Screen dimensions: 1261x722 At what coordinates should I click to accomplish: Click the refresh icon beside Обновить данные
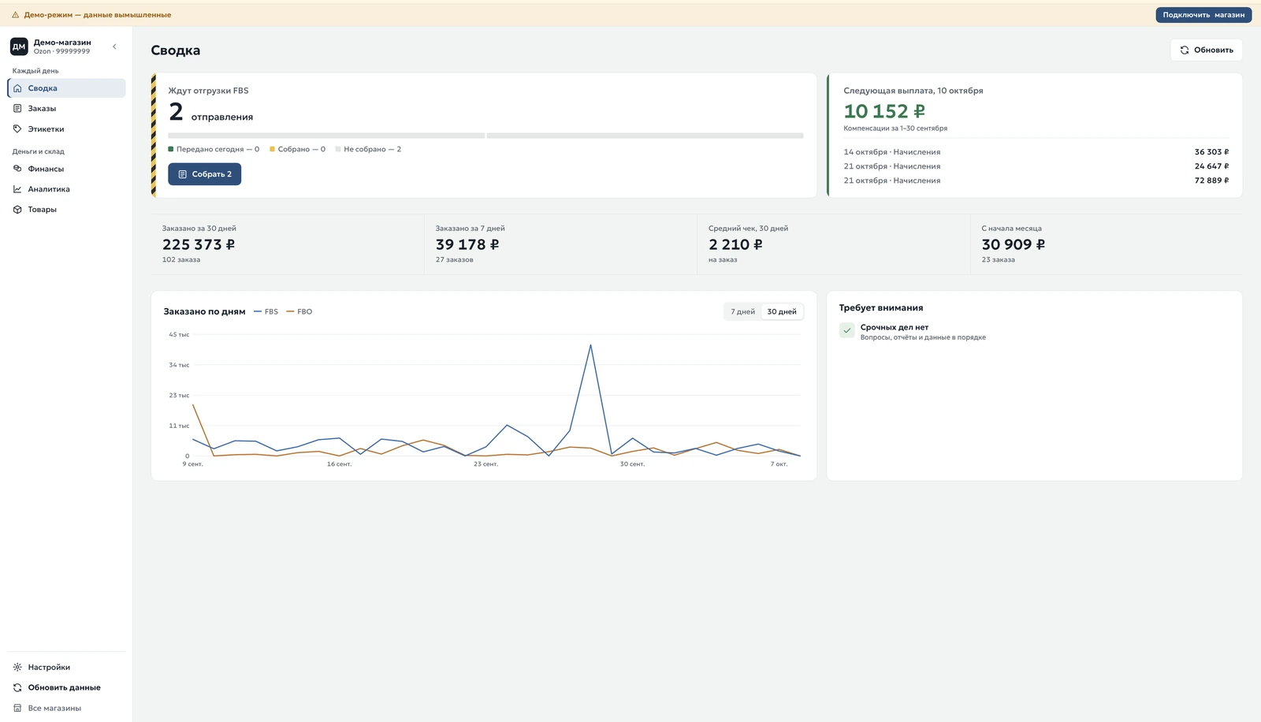click(17, 688)
